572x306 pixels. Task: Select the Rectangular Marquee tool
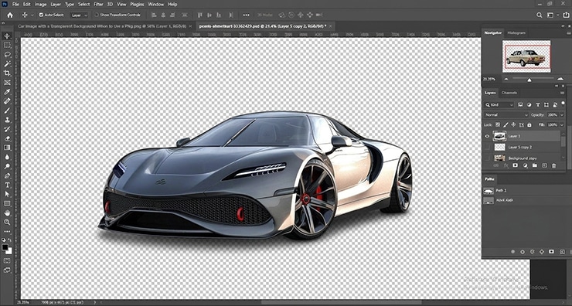pos(7,46)
